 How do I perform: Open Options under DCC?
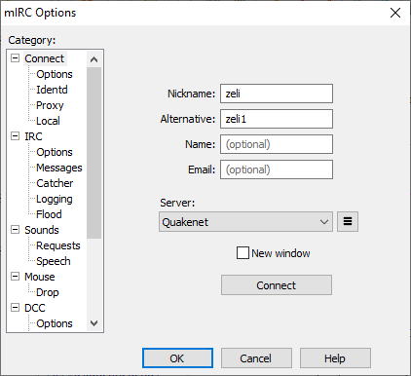pos(55,323)
